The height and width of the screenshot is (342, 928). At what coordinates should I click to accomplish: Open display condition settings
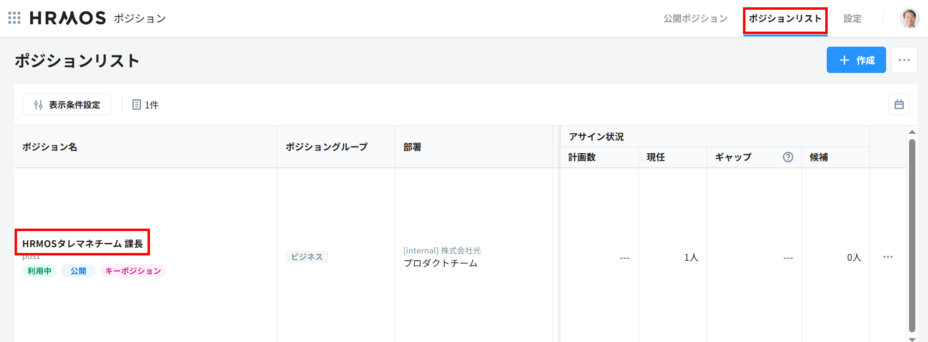(67, 105)
